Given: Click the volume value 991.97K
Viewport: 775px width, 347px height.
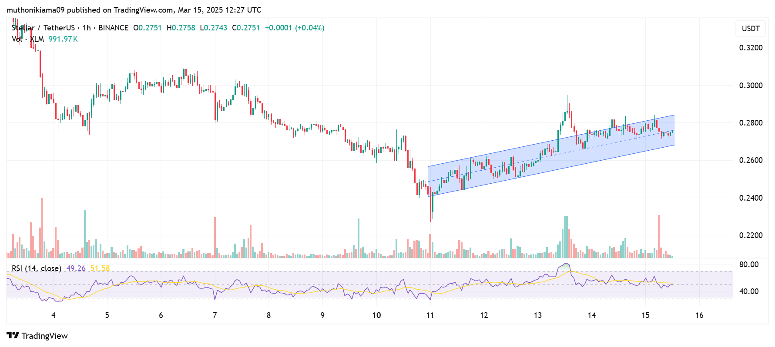Looking at the screenshot, I should pos(63,39).
